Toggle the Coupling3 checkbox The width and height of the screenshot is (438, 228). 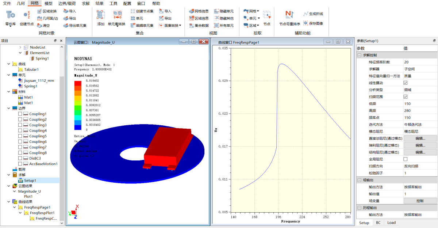[x=20, y=125]
